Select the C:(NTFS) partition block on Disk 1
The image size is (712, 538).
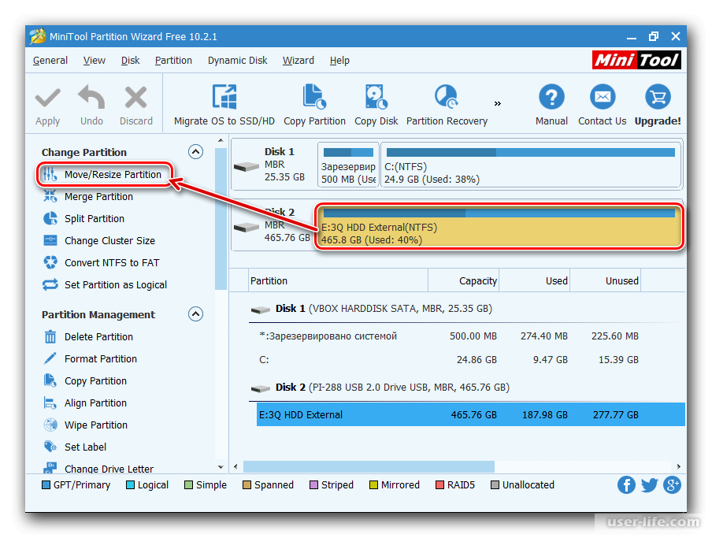point(530,165)
